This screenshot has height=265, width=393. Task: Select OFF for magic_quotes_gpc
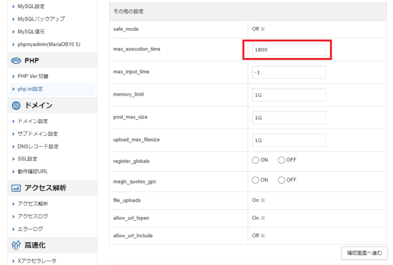(x=281, y=180)
